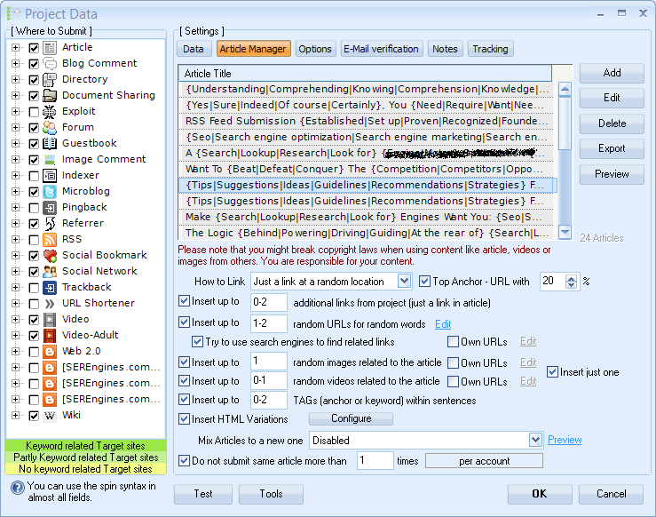The height and width of the screenshot is (517, 656).
Task: Click the submit times input field
Action: 375,461
